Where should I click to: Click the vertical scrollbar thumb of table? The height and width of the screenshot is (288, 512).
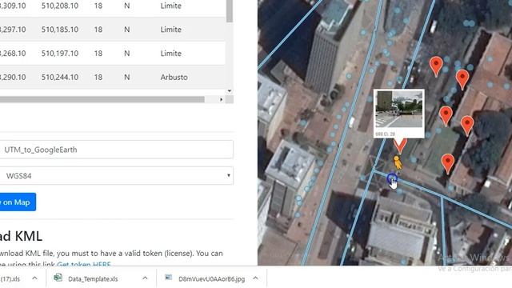click(230, 10)
